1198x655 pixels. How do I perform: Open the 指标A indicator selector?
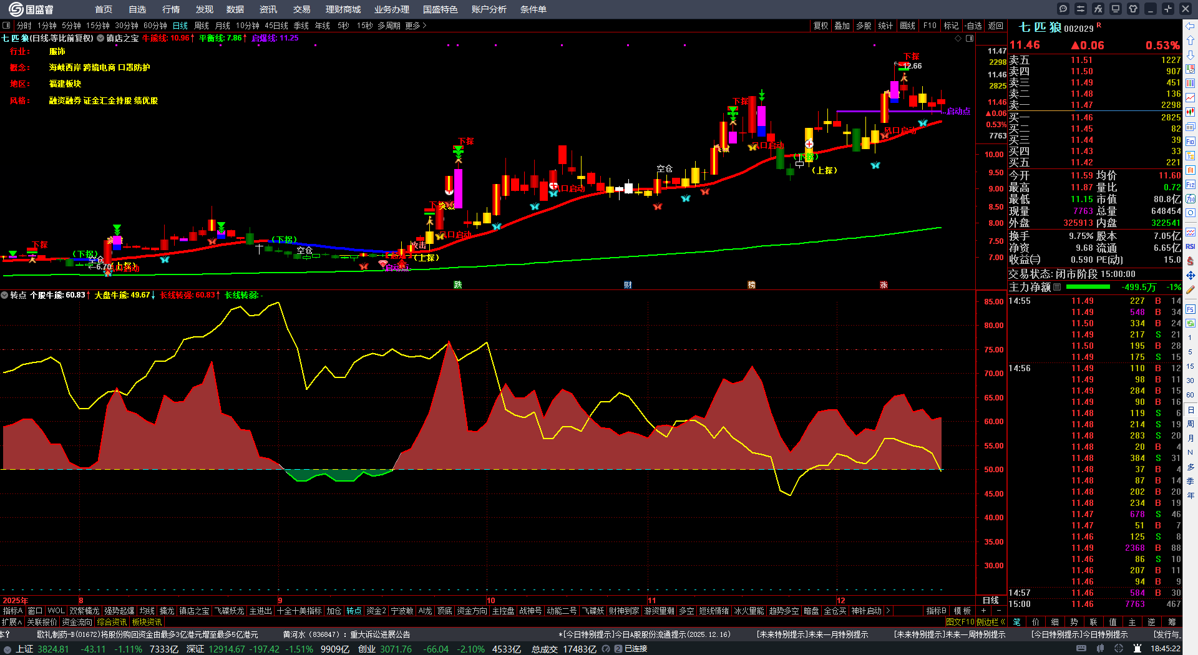point(12,611)
